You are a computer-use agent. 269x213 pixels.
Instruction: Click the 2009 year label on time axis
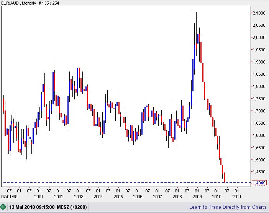point(197,197)
